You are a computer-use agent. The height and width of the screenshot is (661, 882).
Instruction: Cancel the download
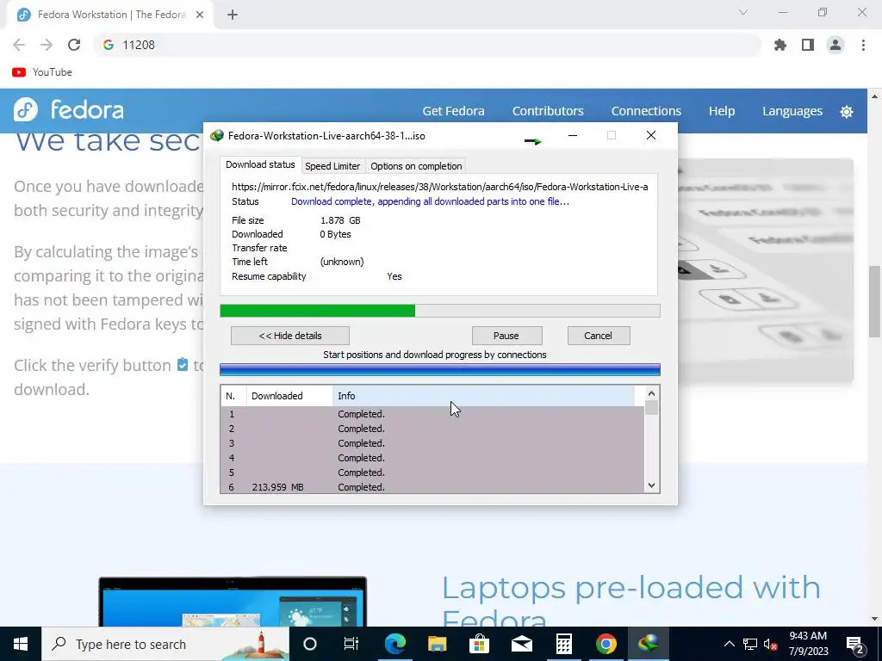tap(599, 336)
